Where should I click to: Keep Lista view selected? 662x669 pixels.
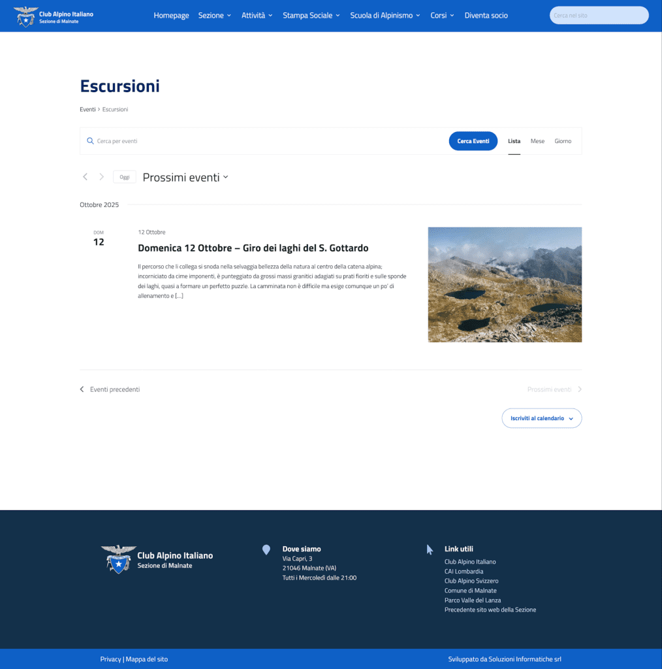514,140
